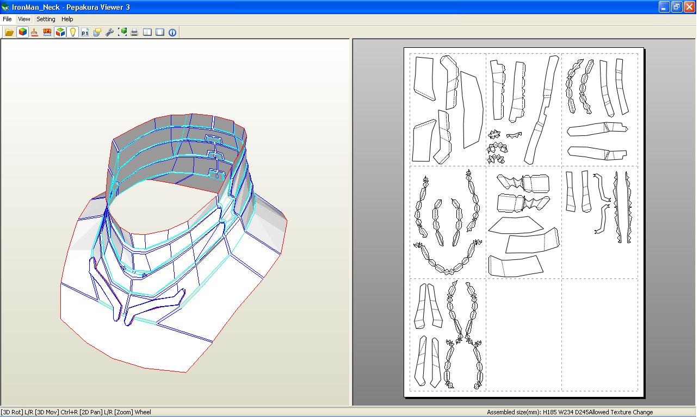Open the Setting menu

click(x=46, y=19)
